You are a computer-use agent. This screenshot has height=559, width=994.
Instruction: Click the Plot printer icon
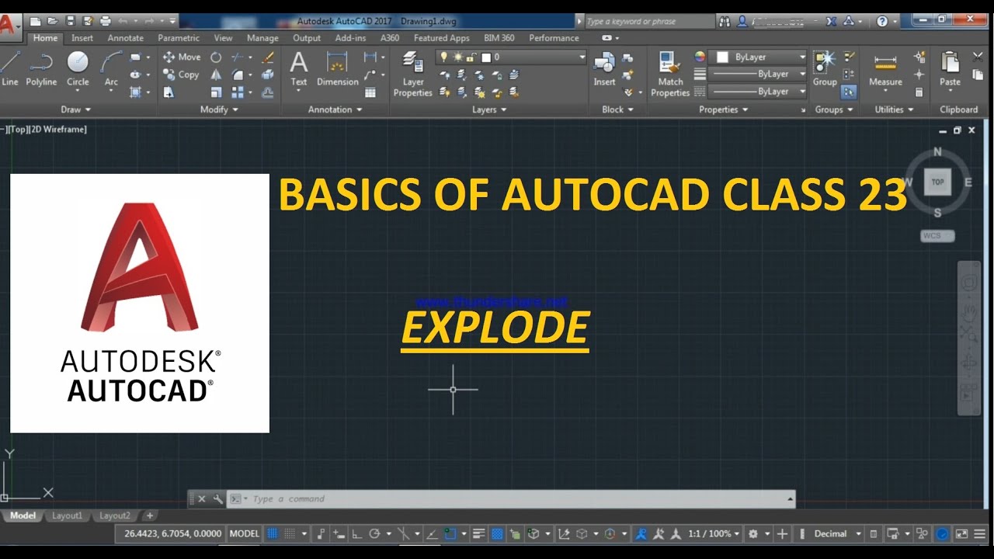[106, 21]
